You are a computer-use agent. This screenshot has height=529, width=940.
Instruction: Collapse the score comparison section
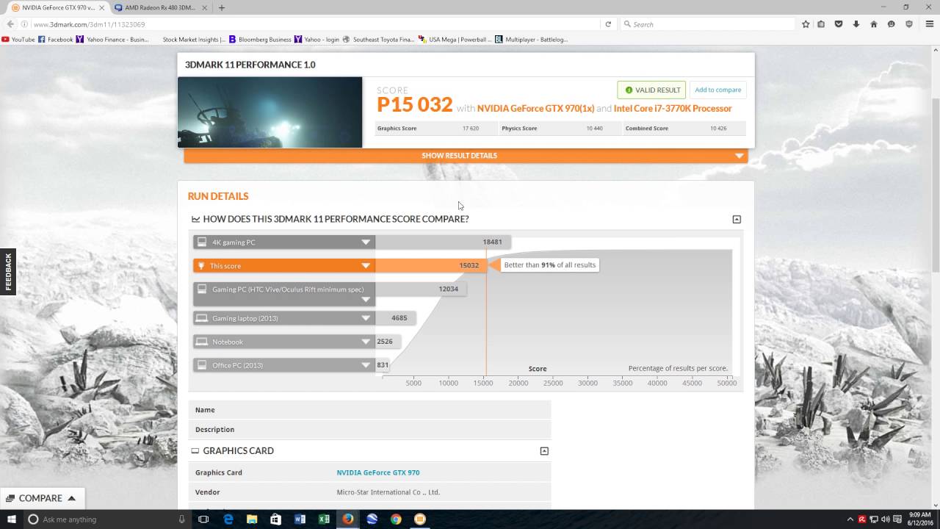[x=737, y=219]
